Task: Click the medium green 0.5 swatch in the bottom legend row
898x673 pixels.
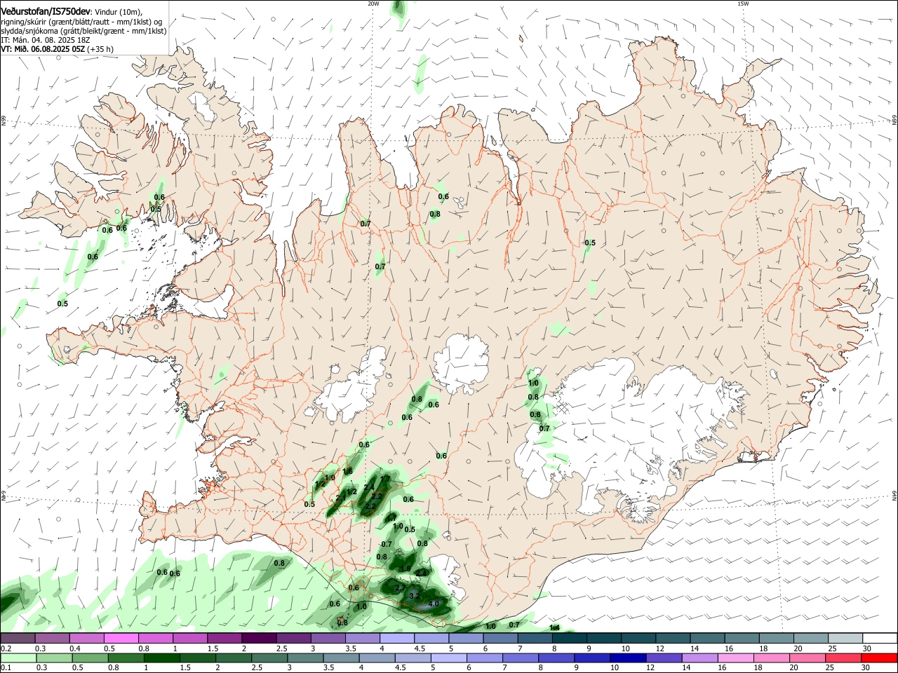Action: 90,658
